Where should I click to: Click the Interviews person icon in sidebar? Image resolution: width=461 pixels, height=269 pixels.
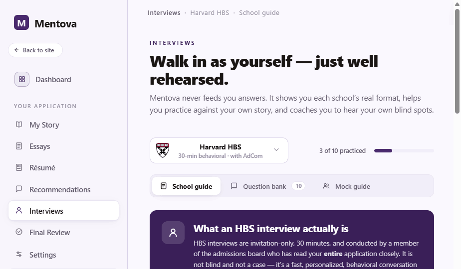tap(19, 210)
